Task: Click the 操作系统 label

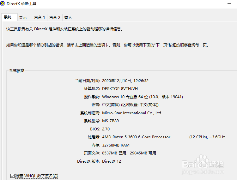Action: click(x=92, y=97)
